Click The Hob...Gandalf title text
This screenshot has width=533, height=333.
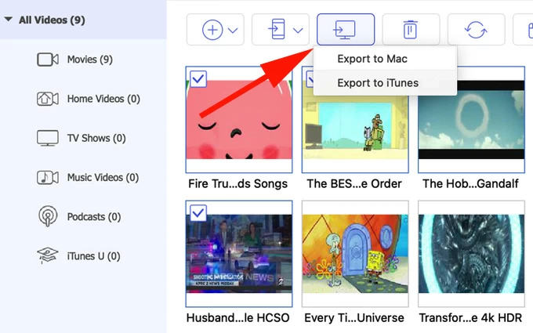pyautogui.click(x=470, y=184)
